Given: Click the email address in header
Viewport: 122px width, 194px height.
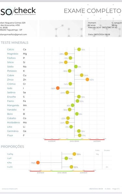Looking at the screenshot, I should [x=13, y=35].
